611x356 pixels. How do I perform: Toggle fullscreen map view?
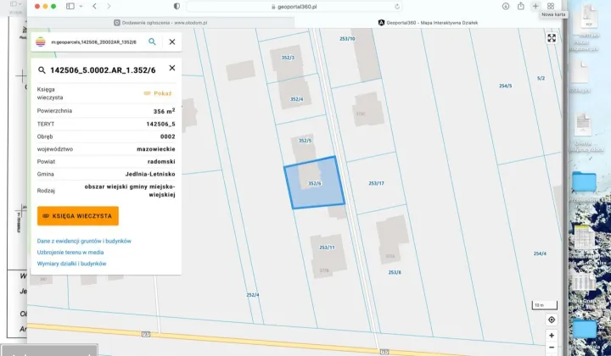pos(552,38)
